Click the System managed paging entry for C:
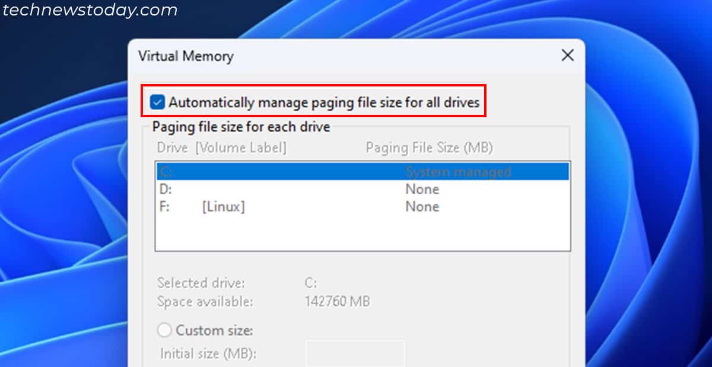 [x=457, y=172]
